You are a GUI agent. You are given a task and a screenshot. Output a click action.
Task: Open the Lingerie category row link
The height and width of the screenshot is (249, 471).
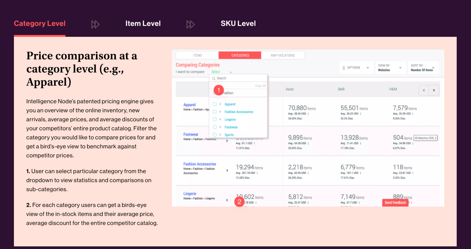(x=190, y=194)
